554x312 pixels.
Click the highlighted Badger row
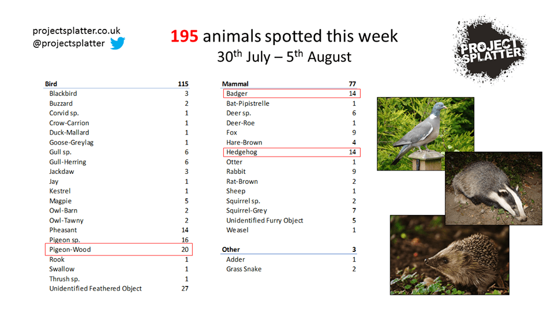tap(291, 94)
